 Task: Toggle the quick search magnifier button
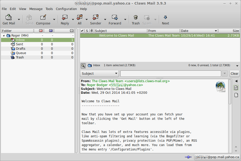point(83,66)
